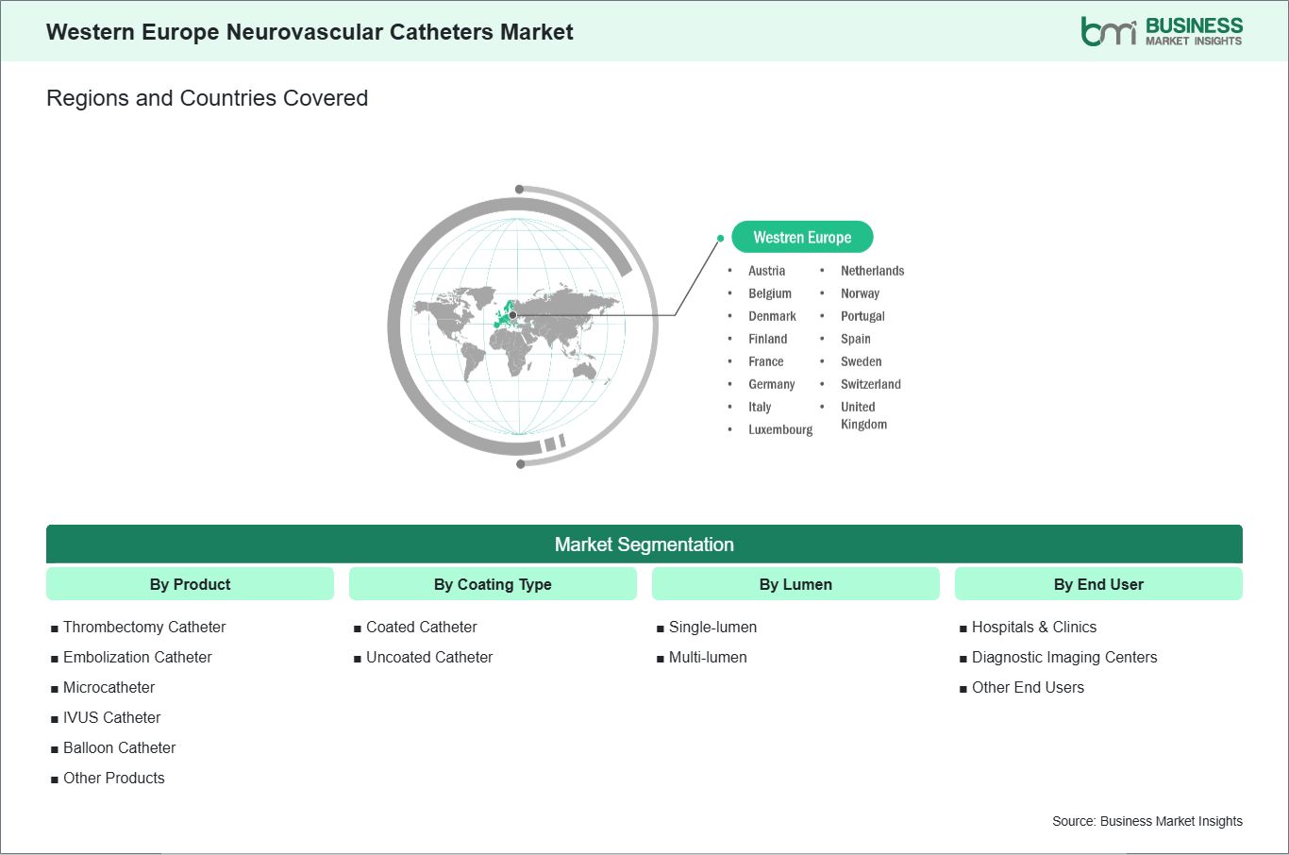Select the location pin on the world map
The height and width of the screenshot is (855, 1289).
pos(512,314)
